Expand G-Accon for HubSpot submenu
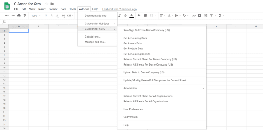This screenshot has width=263, height=130. 98,24
